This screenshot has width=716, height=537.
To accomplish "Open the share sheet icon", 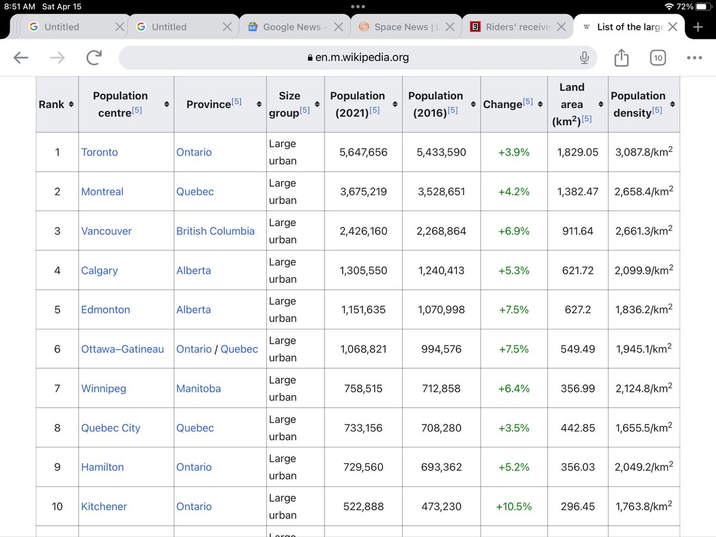I will coord(621,57).
